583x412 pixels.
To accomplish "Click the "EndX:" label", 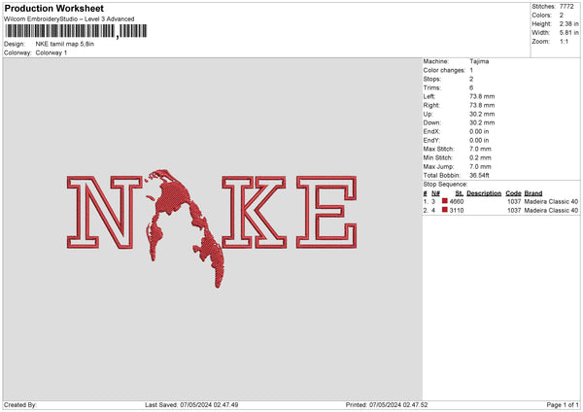I will tap(431, 131).
